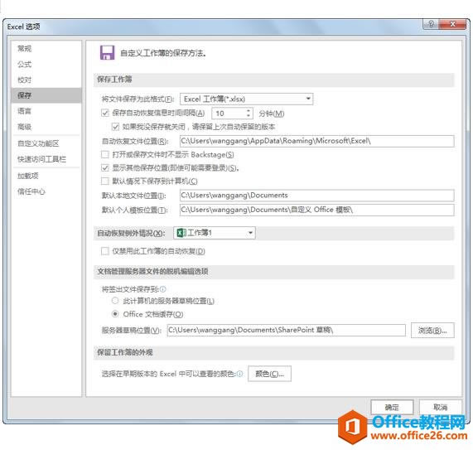Screen dimensions: 473x450
Task: Select Office 文档缓存 radio button
Action: tap(115, 314)
